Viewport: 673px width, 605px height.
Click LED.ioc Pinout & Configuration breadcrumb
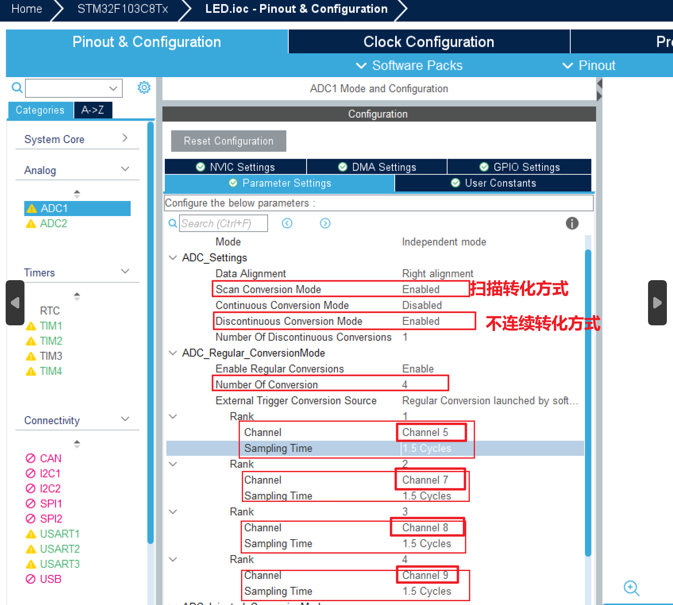(x=296, y=9)
